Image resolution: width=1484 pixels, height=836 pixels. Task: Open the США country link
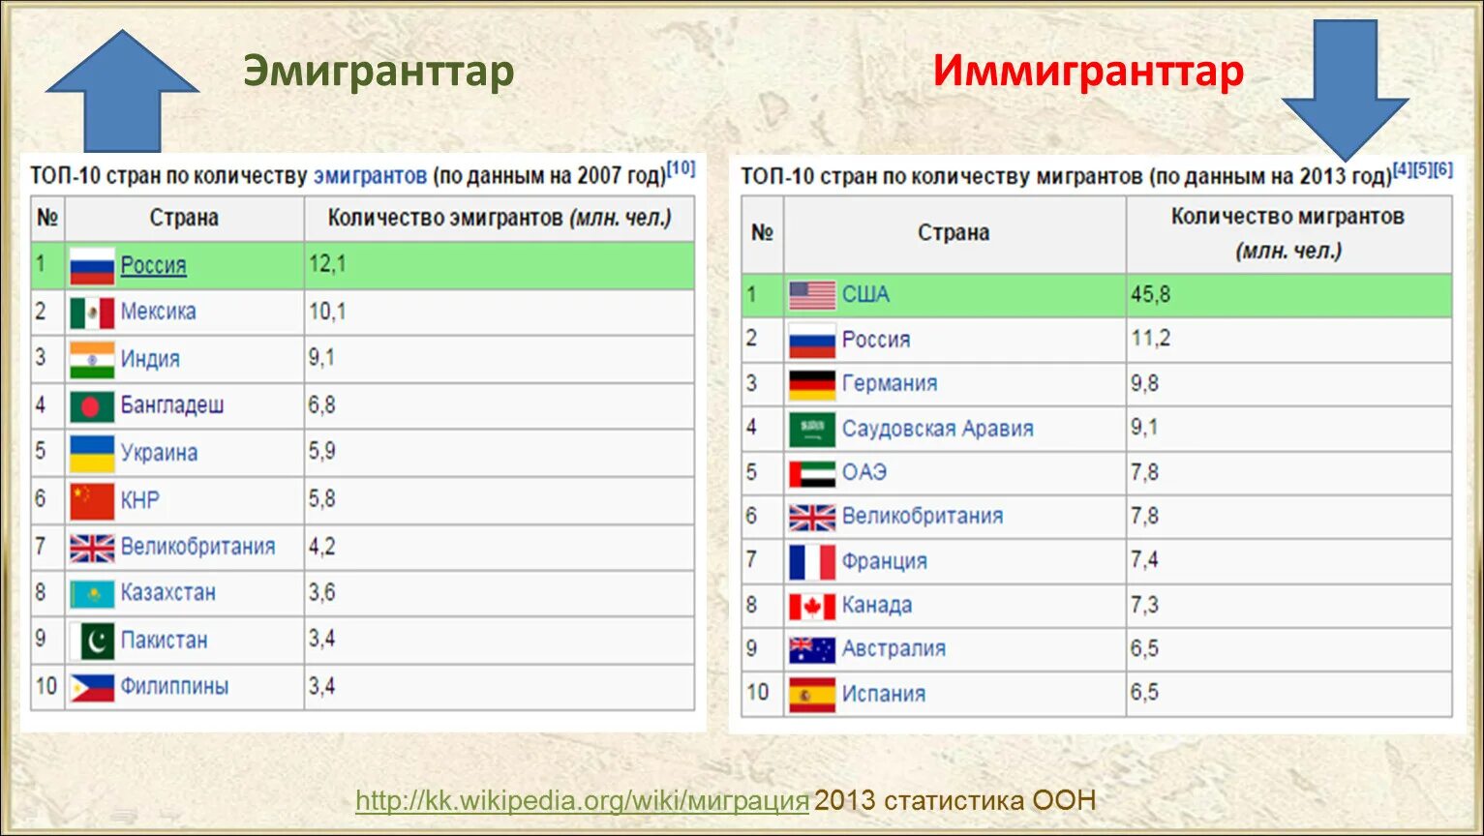[x=865, y=294]
